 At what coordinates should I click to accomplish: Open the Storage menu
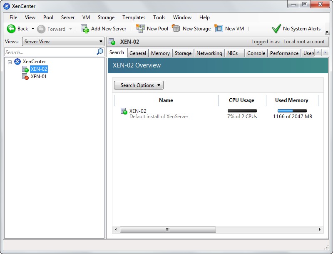click(106, 17)
